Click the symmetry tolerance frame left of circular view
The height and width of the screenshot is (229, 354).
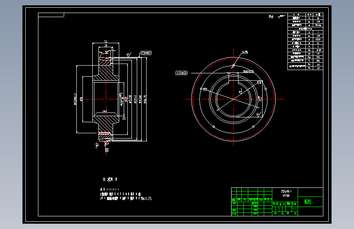[182, 73]
